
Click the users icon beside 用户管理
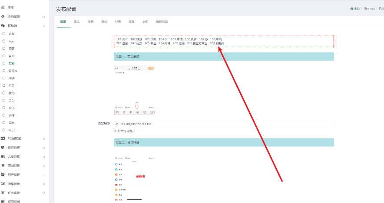[3, 174]
